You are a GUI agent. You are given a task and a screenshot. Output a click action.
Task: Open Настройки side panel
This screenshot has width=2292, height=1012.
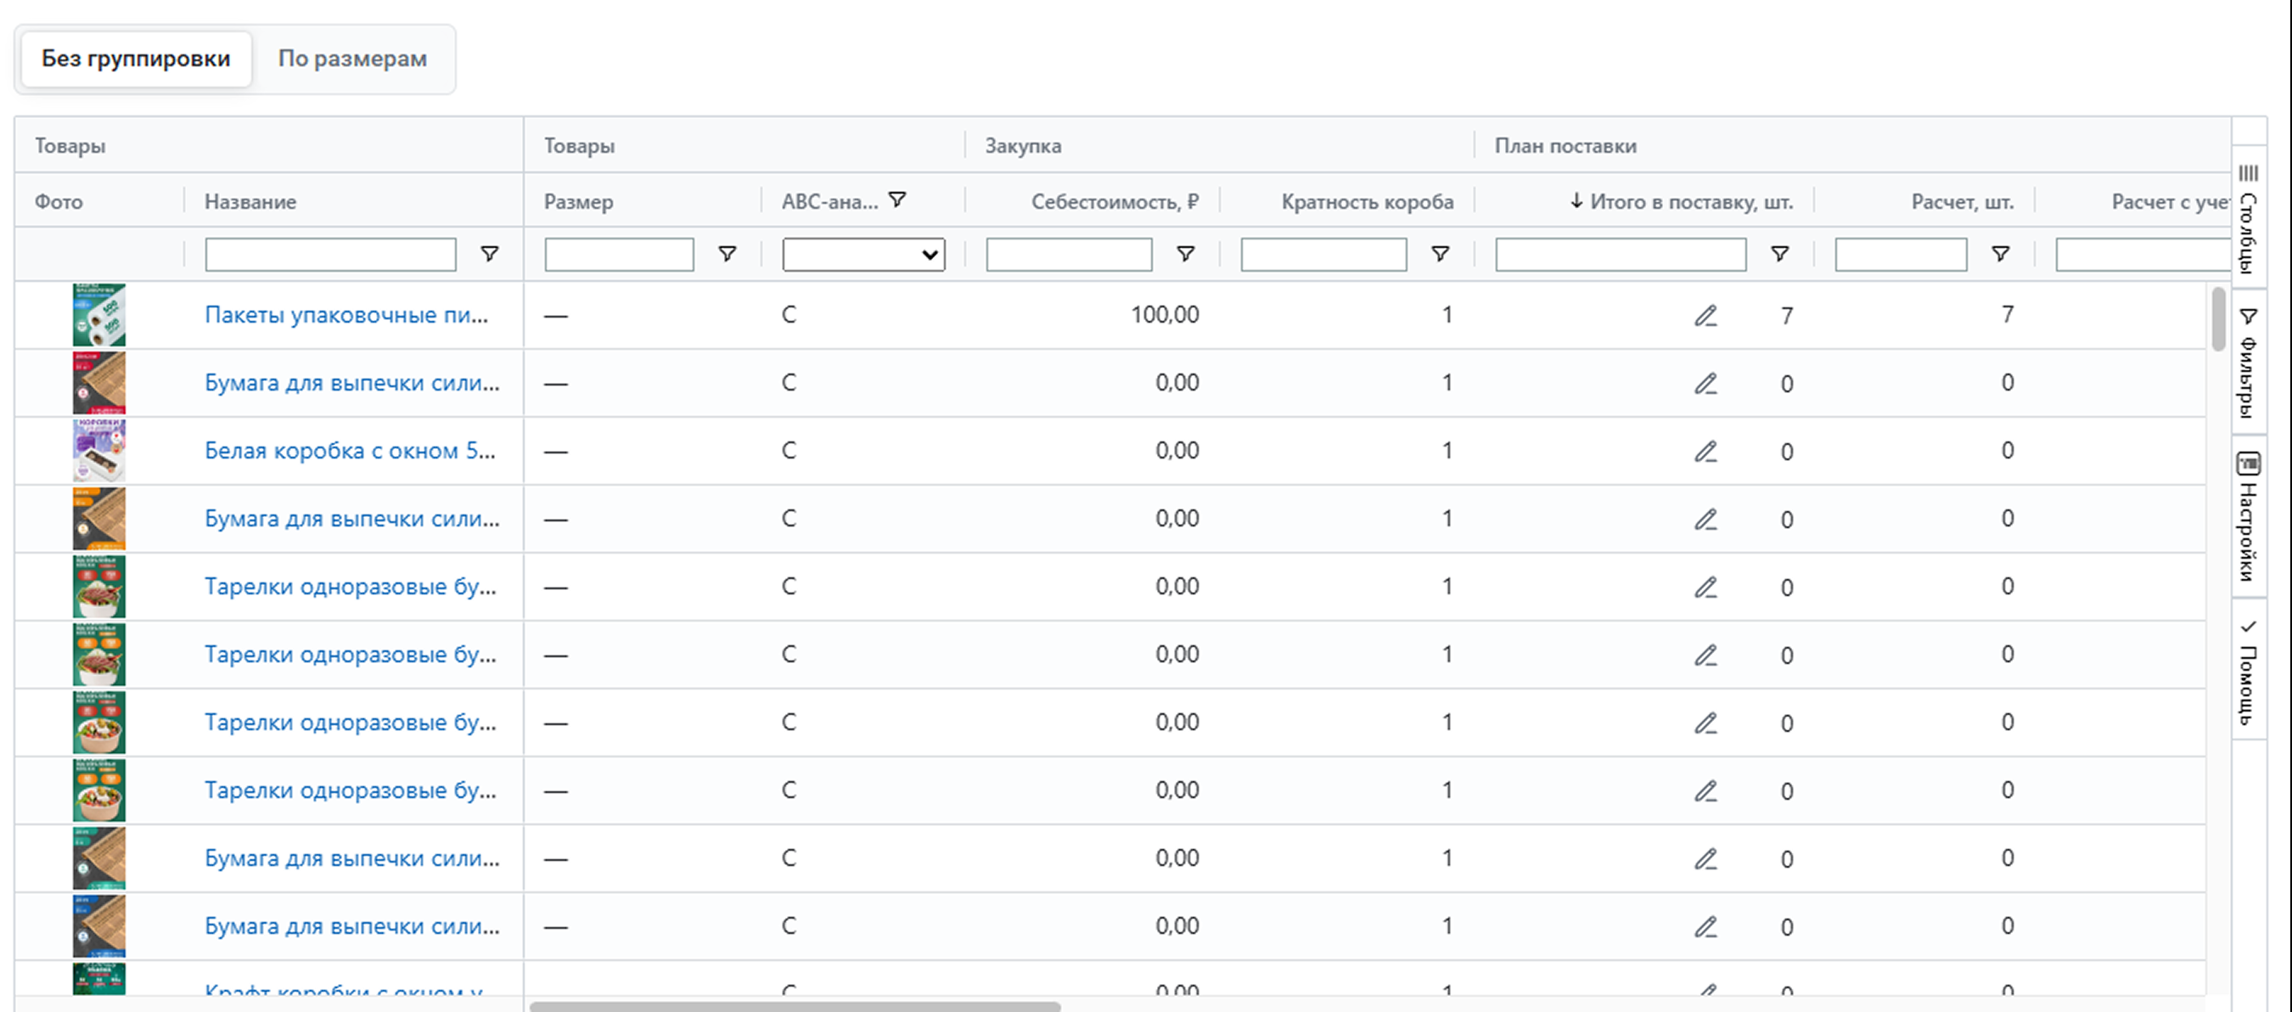coord(2249,516)
